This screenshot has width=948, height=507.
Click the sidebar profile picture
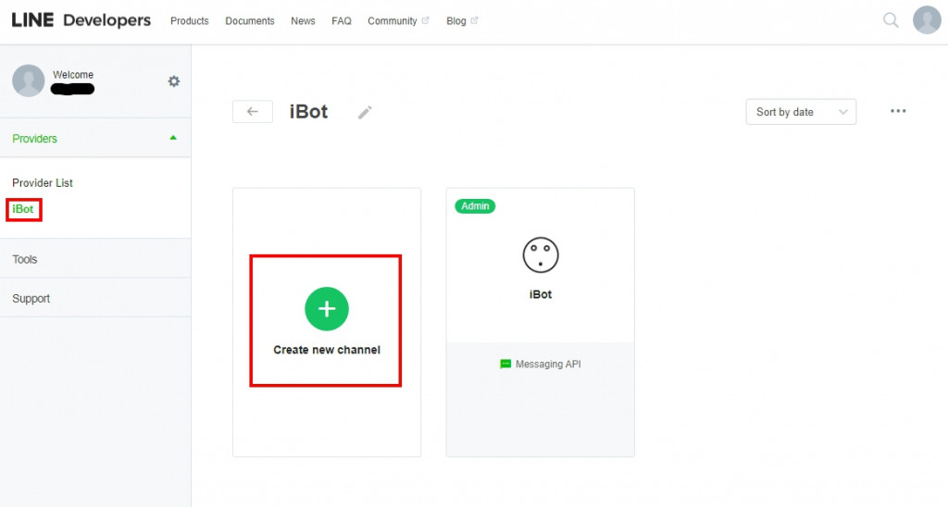[29, 80]
